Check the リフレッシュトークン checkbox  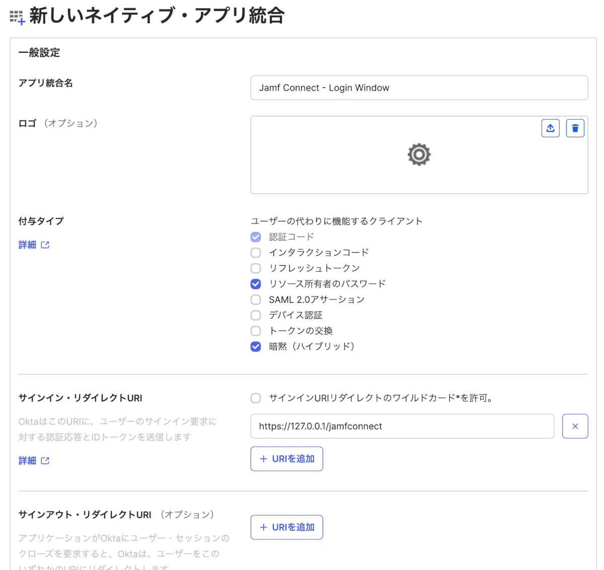256,268
